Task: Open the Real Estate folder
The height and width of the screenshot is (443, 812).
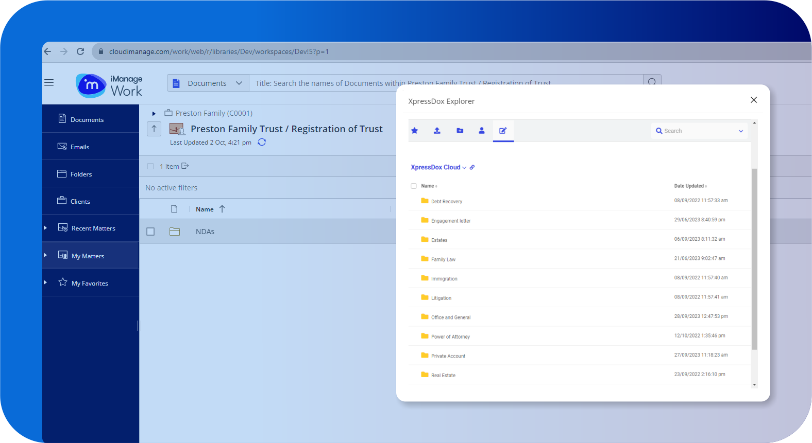Action: click(443, 375)
